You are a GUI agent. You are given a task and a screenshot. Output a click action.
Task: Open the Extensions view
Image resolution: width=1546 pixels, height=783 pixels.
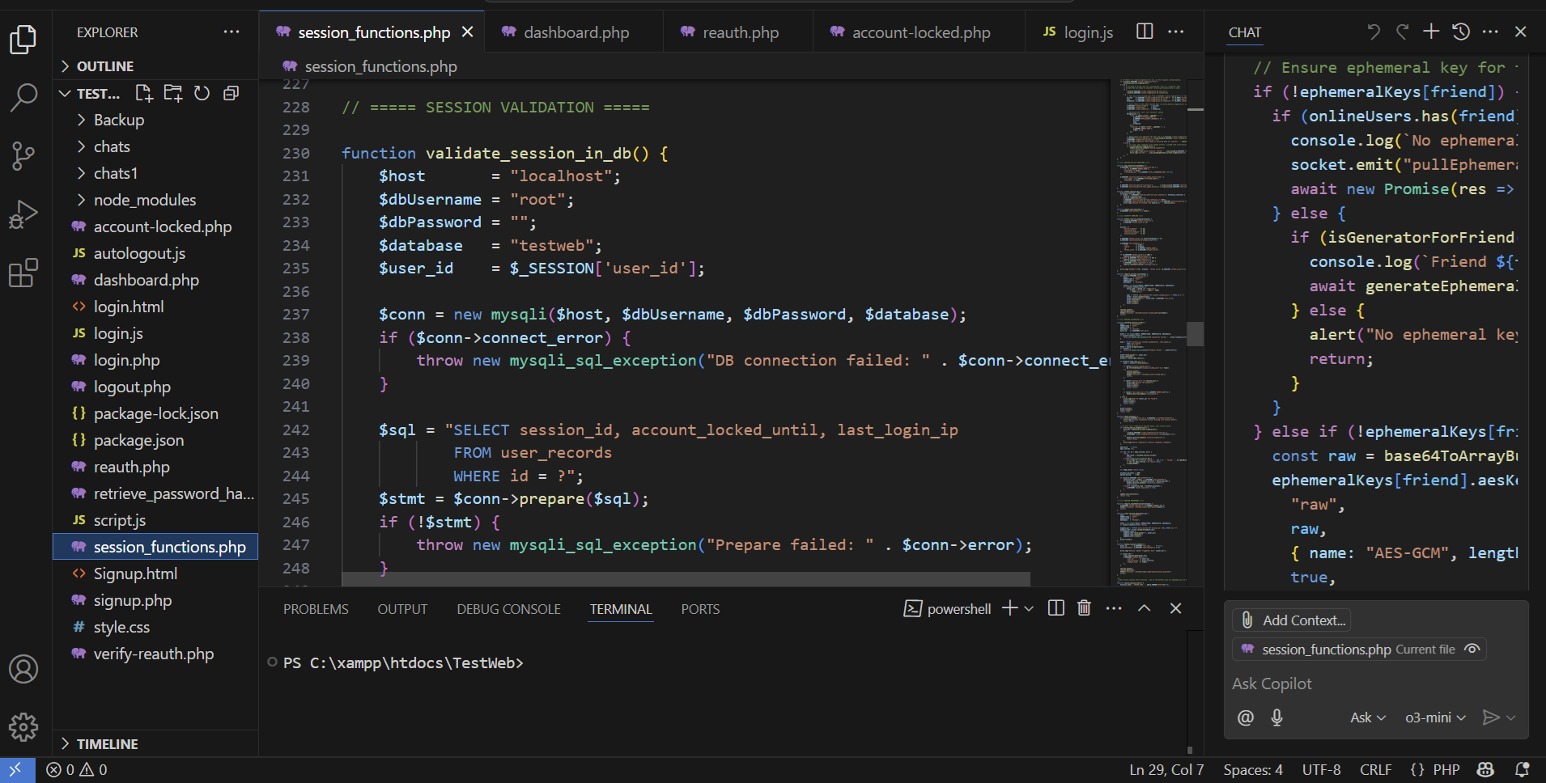pyautogui.click(x=23, y=273)
